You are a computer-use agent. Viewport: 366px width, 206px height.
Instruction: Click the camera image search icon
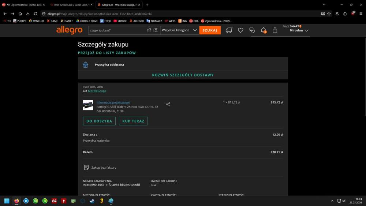pyautogui.click(x=156, y=30)
